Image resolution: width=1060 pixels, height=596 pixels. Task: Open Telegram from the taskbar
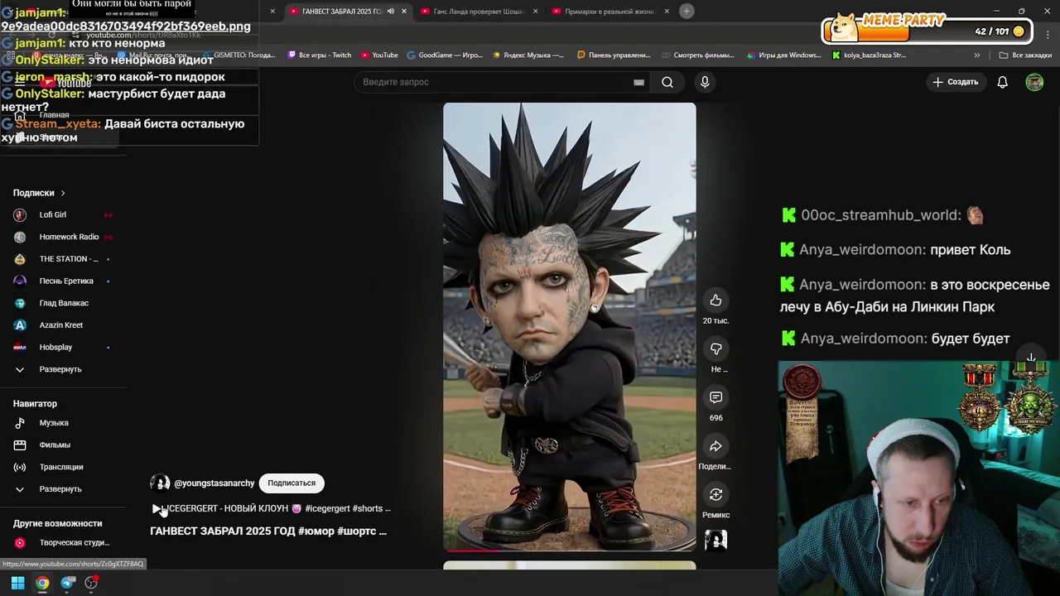(68, 583)
